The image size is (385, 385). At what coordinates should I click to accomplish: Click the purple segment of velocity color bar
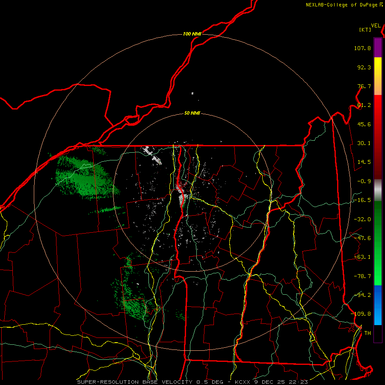(378, 47)
